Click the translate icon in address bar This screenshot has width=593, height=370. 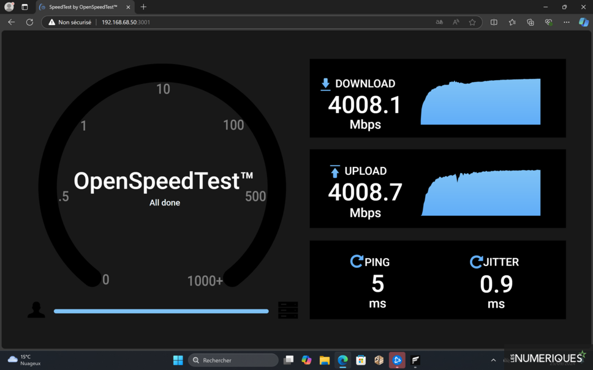coord(439,22)
